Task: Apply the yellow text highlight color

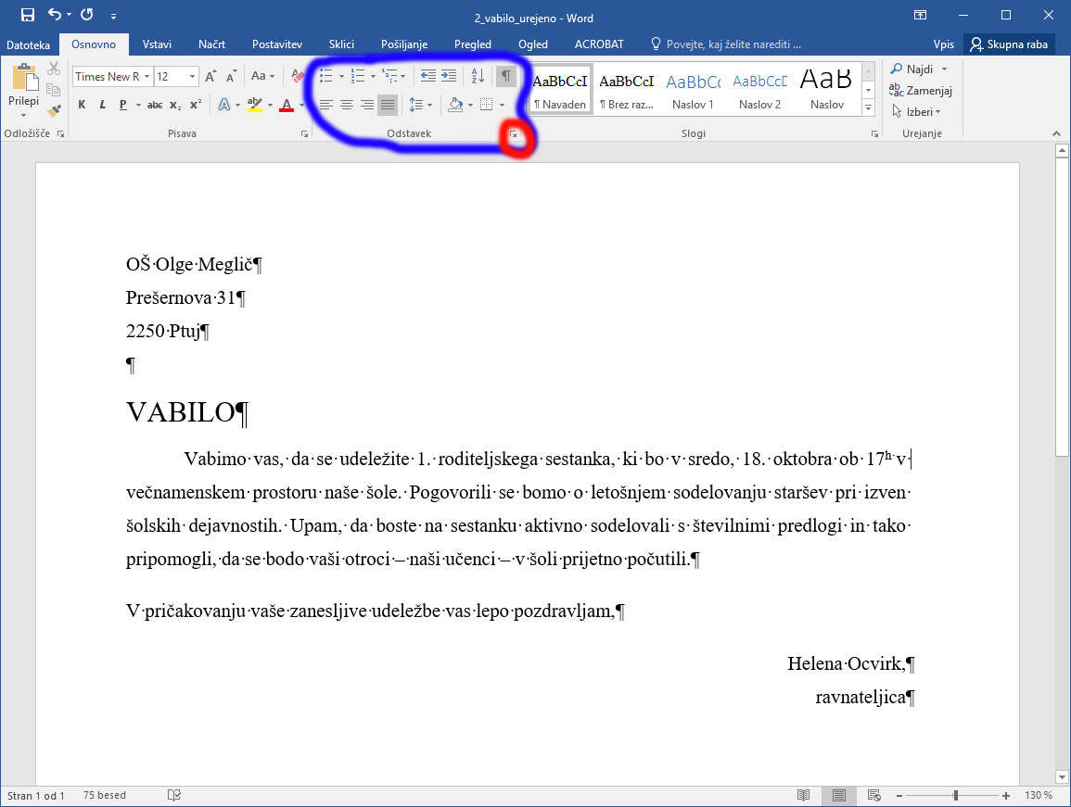Action: coord(255,105)
